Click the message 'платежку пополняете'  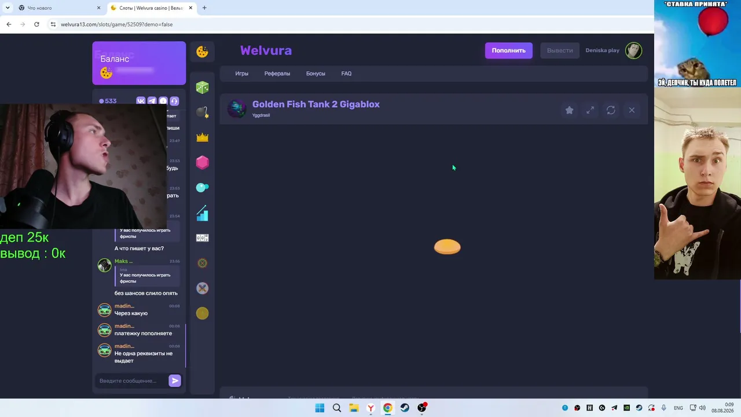pyautogui.click(x=143, y=334)
